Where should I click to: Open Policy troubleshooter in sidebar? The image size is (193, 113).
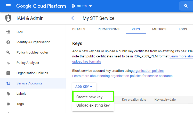point(33,53)
